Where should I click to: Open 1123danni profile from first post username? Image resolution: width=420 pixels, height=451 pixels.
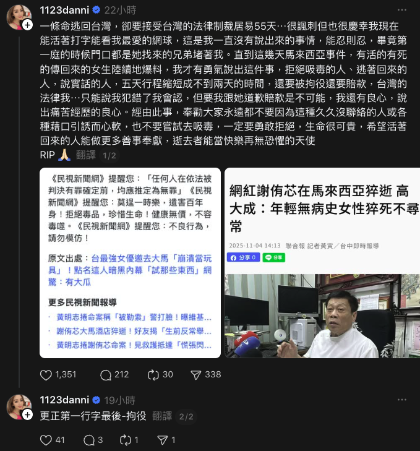tap(64, 10)
